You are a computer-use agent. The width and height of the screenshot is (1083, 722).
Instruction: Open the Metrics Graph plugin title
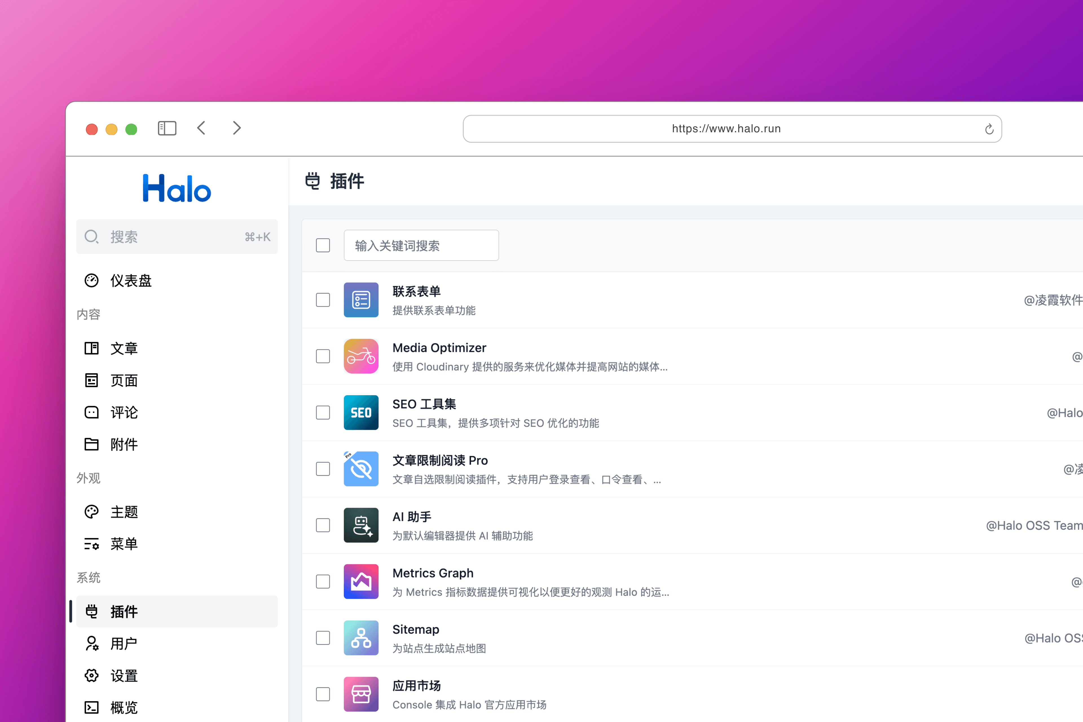(433, 573)
